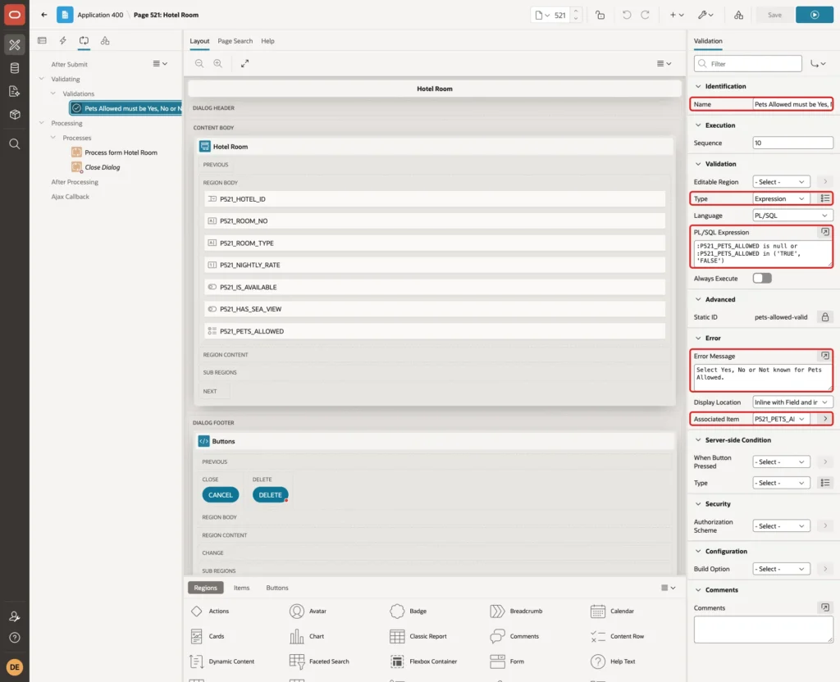Increment the page number stepper up
The height and width of the screenshot is (682, 840).
pos(576,11)
